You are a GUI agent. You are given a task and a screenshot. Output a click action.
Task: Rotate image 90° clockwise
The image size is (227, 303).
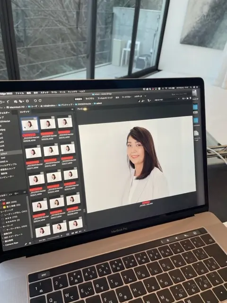pyautogui.click(x=40, y=100)
